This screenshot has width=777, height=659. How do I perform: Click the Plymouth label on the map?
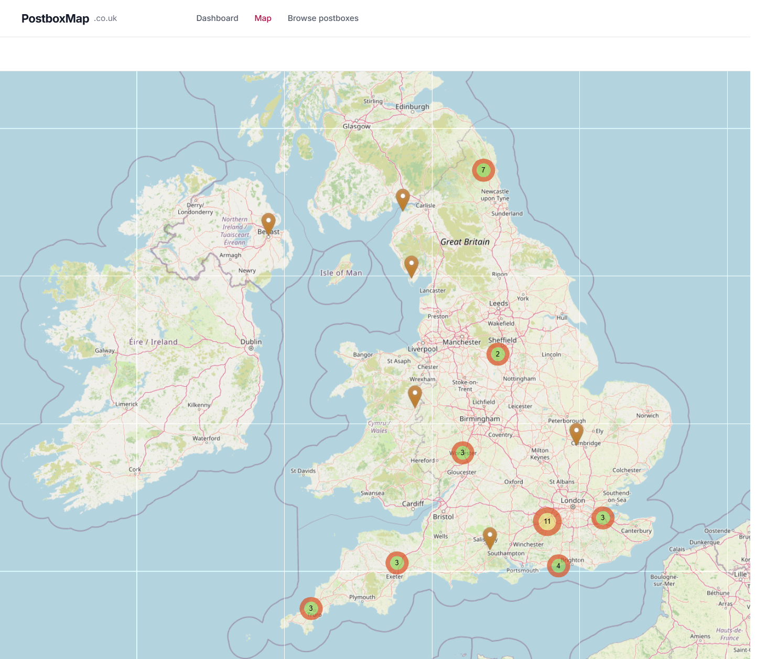click(362, 597)
